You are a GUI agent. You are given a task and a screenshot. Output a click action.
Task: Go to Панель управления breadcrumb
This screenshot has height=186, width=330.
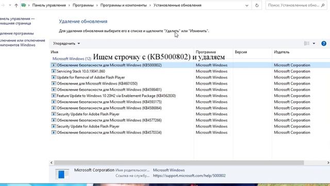(49, 5)
